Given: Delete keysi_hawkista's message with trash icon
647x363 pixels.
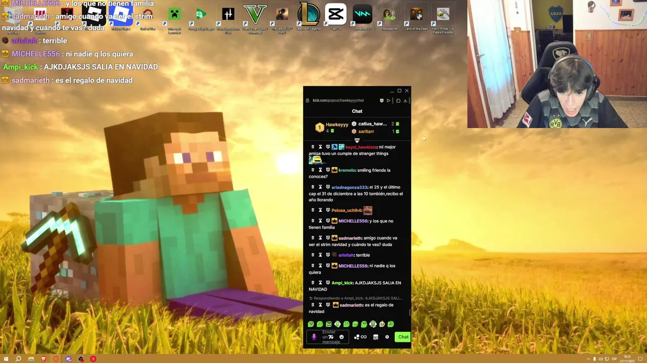Looking at the screenshot, I should coord(312,147).
